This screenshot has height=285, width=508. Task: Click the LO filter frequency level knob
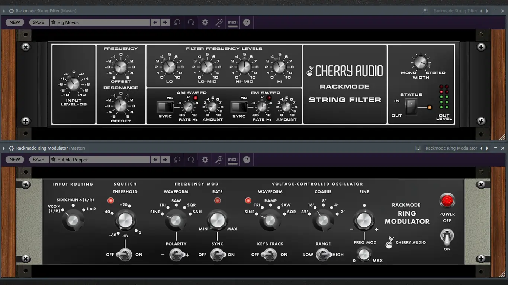169,67
